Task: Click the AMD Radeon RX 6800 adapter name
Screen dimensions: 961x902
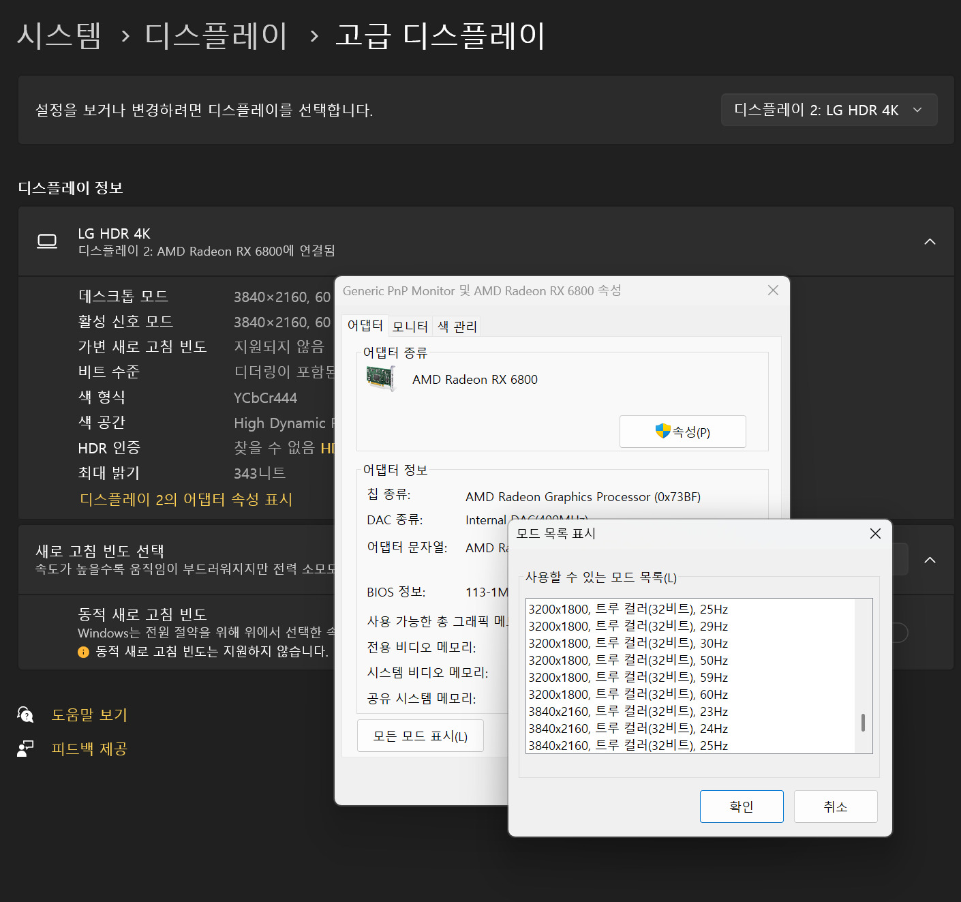Action: coord(475,380)
